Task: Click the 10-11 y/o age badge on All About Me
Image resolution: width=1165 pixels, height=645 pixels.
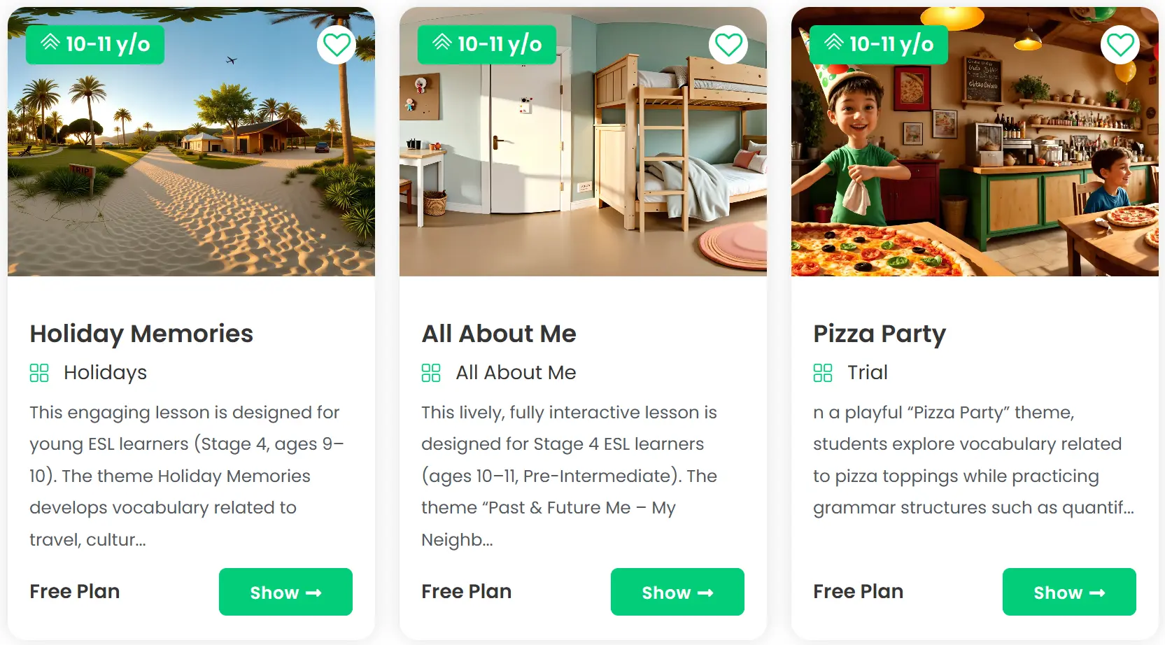Action: (487, 45)
